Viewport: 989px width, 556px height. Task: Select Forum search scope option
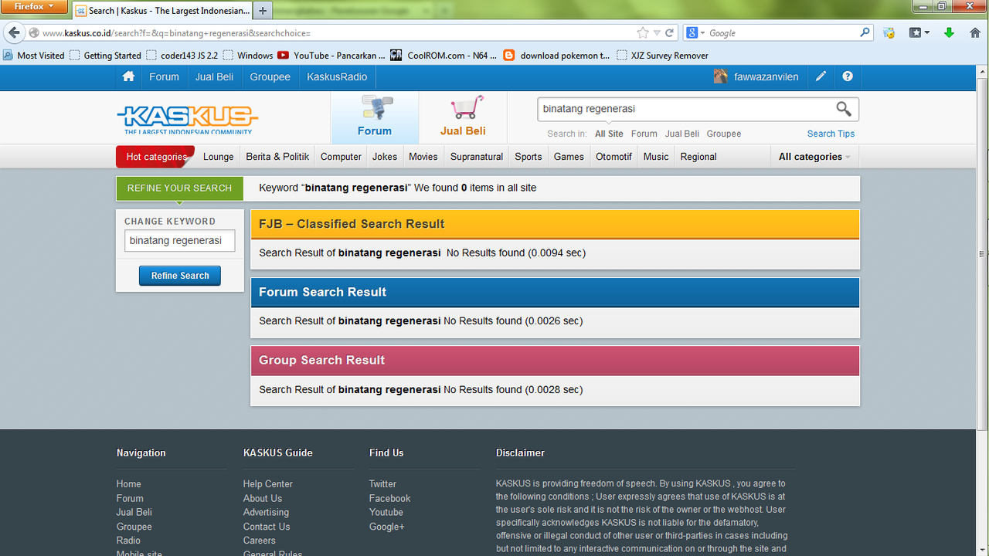[644, 134]
